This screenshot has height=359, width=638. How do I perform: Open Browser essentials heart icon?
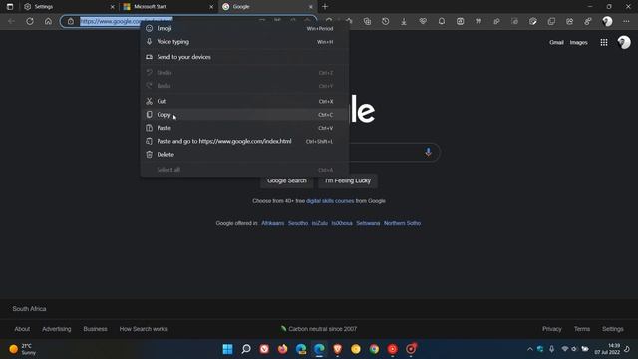[423, 21]
